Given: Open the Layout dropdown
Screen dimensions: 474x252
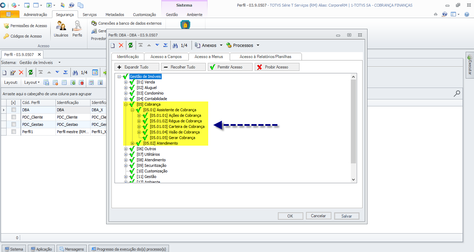Looking at the screenshot, I should point(32,82).
